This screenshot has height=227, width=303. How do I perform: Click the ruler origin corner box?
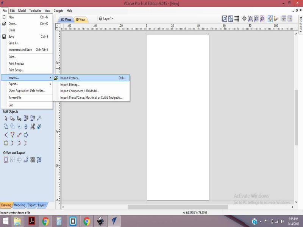coord(58,26)
